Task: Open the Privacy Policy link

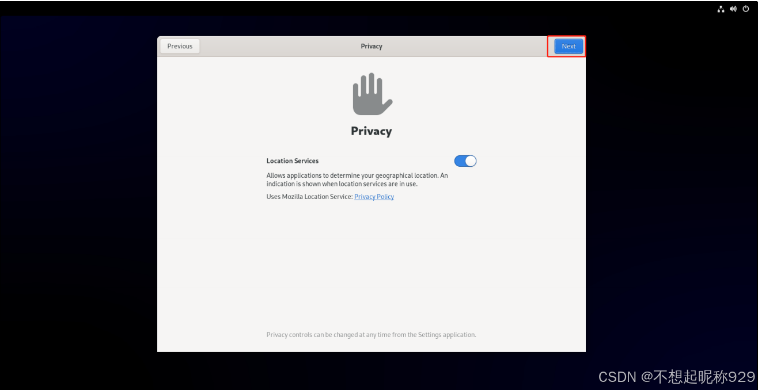Action: (x=374, y=197)
